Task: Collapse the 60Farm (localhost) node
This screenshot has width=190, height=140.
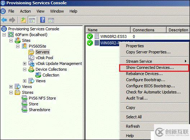Action: click(x=4, y=35)
